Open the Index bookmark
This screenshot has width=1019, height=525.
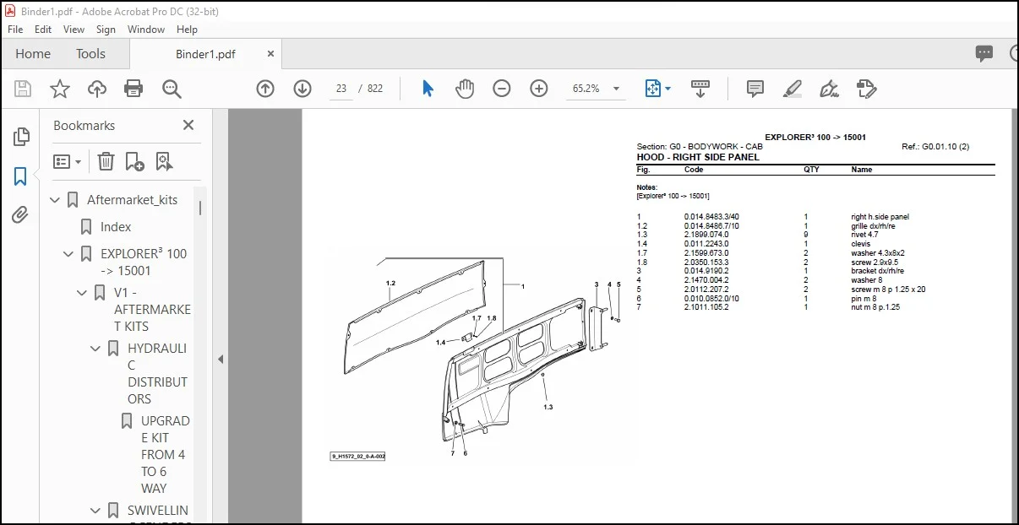[116, 227]
